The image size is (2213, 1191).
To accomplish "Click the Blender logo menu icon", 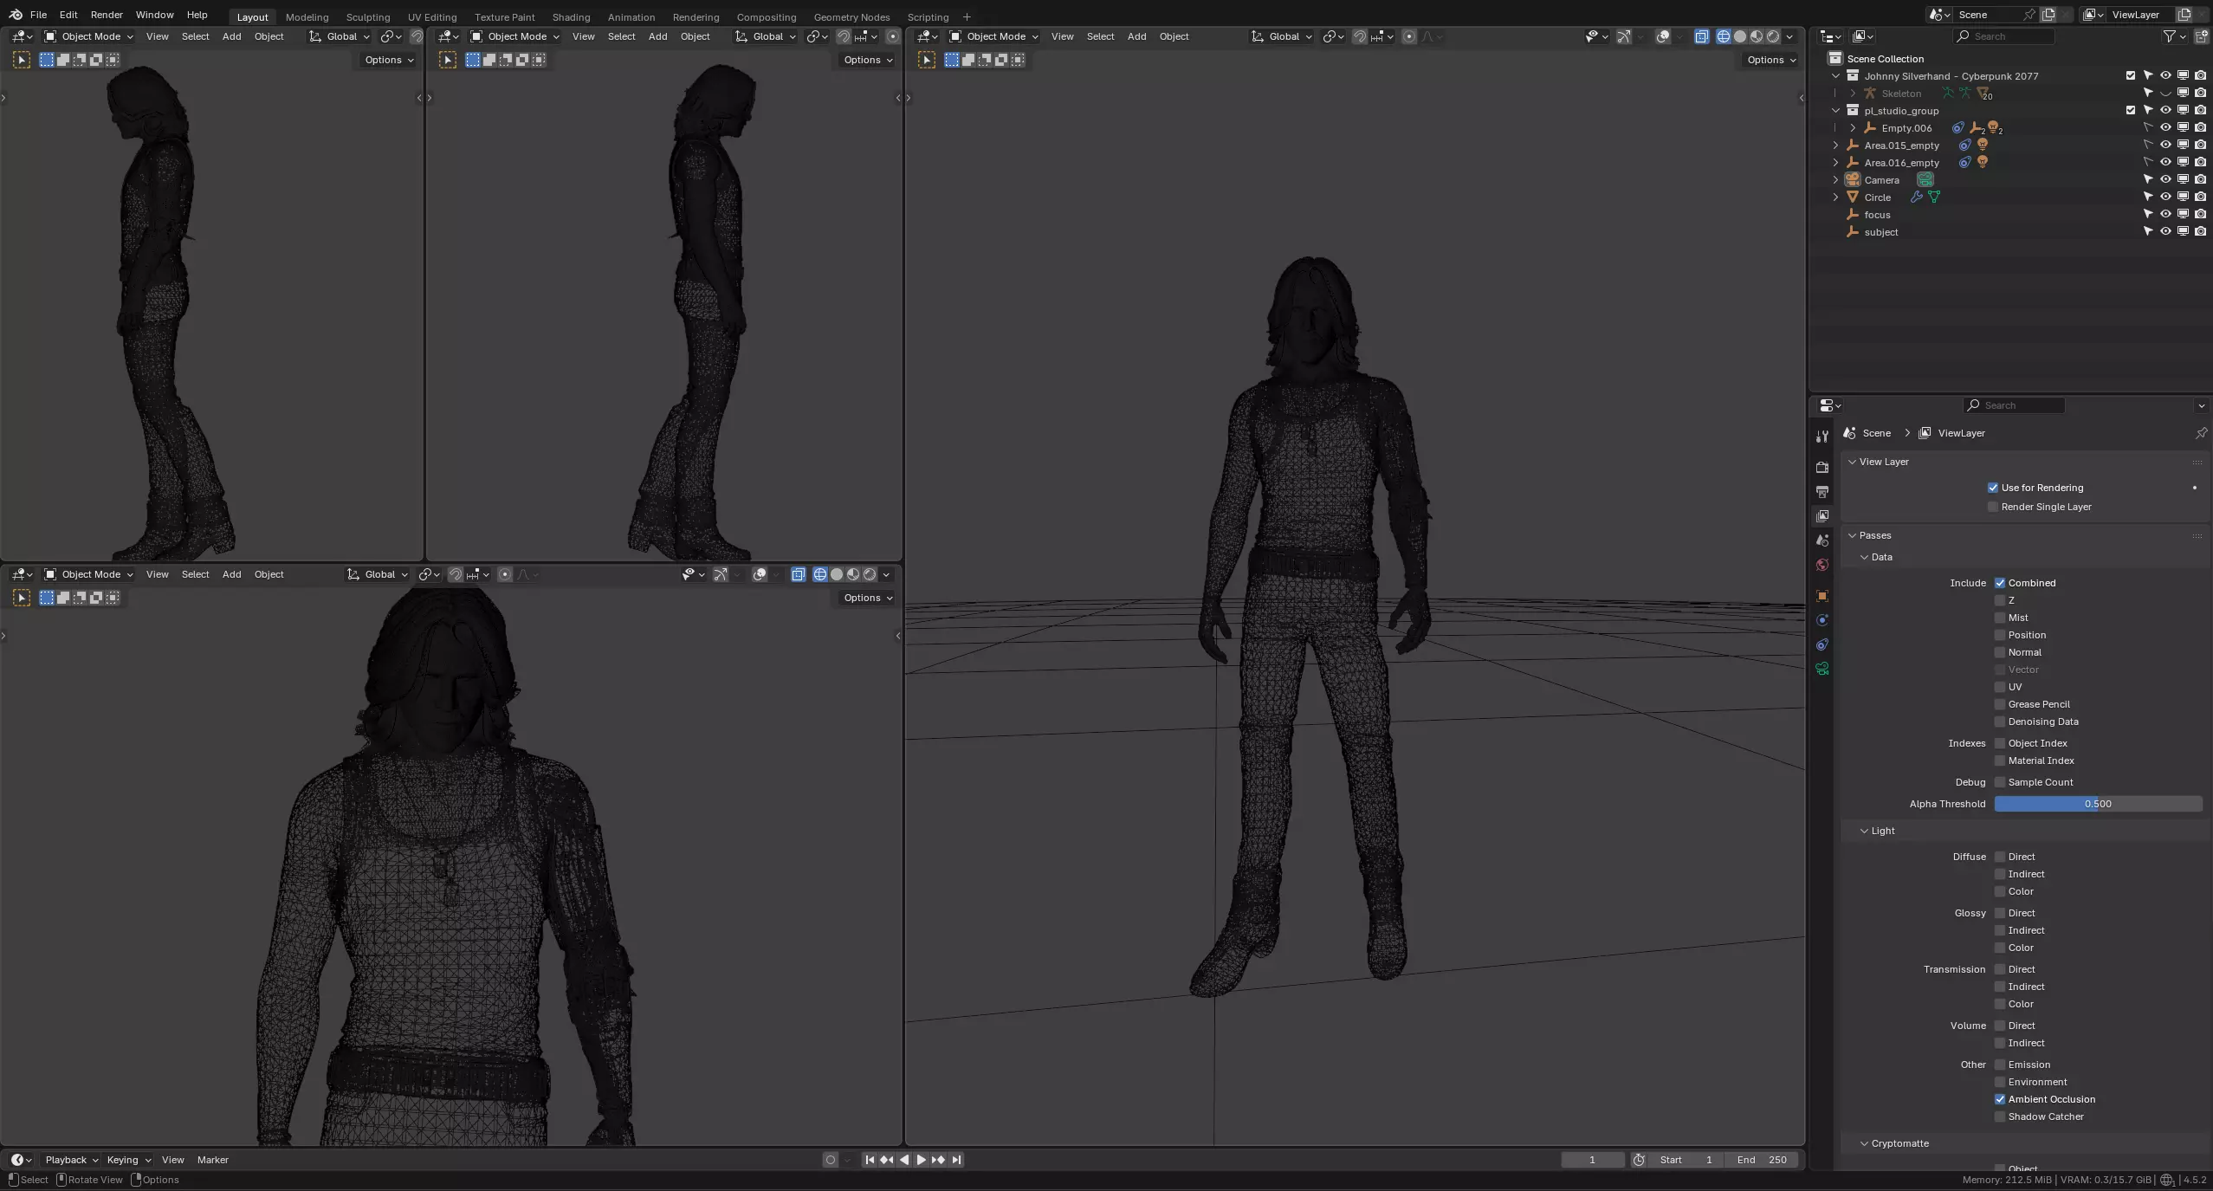I will pos(16,15).
